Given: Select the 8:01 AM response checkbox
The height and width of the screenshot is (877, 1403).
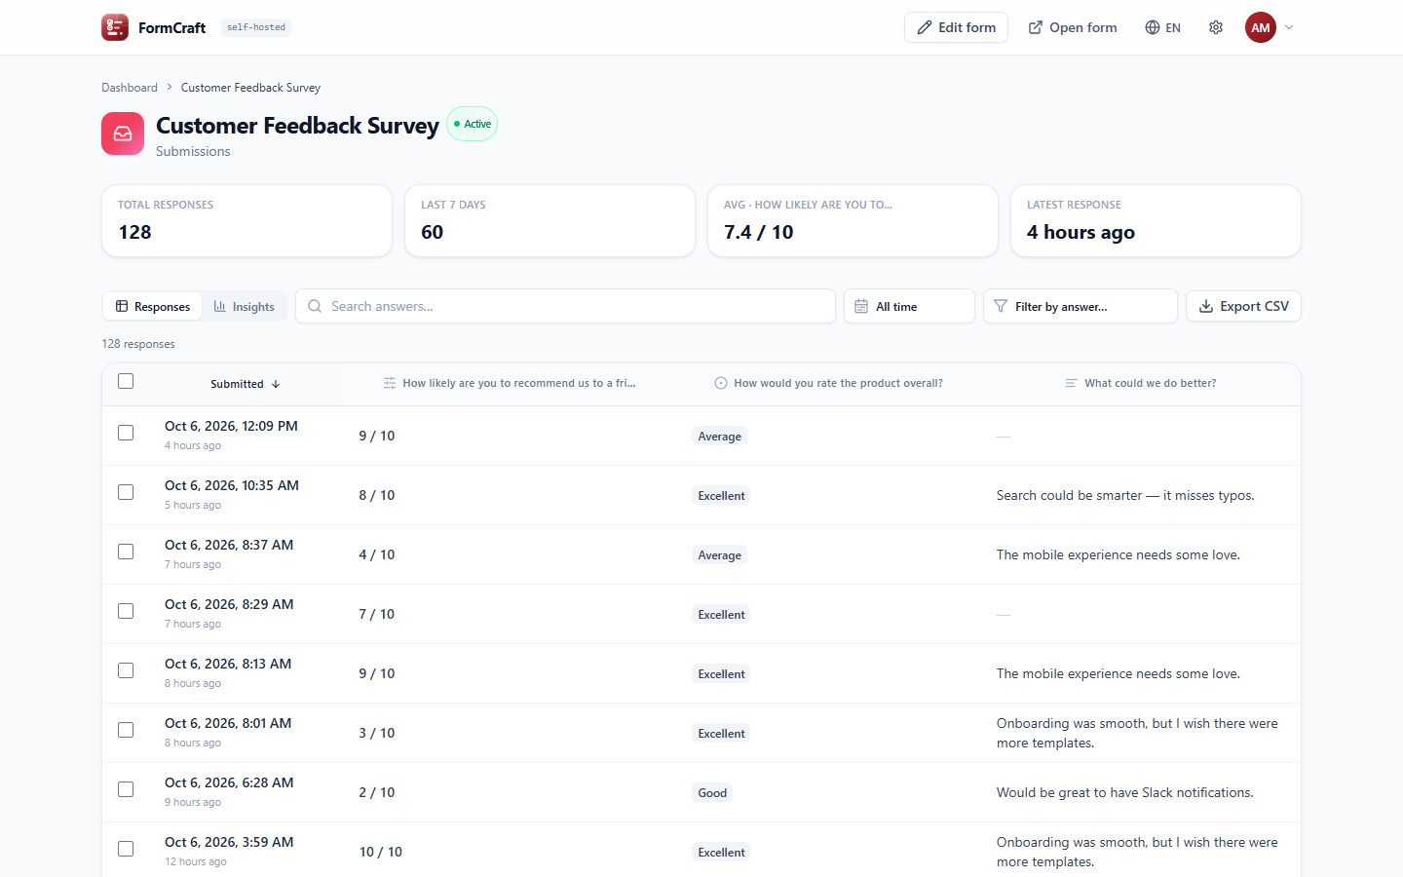Looking at the screenshot, I should coord(126,730).
